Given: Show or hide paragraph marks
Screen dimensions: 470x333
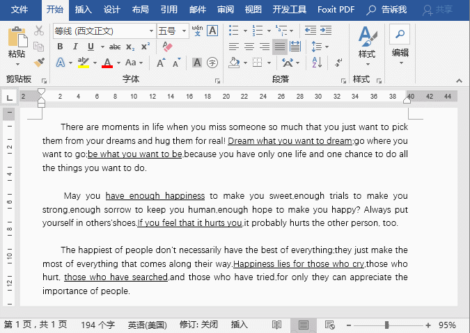Looking at the screenshot, I should click(338, 63).
